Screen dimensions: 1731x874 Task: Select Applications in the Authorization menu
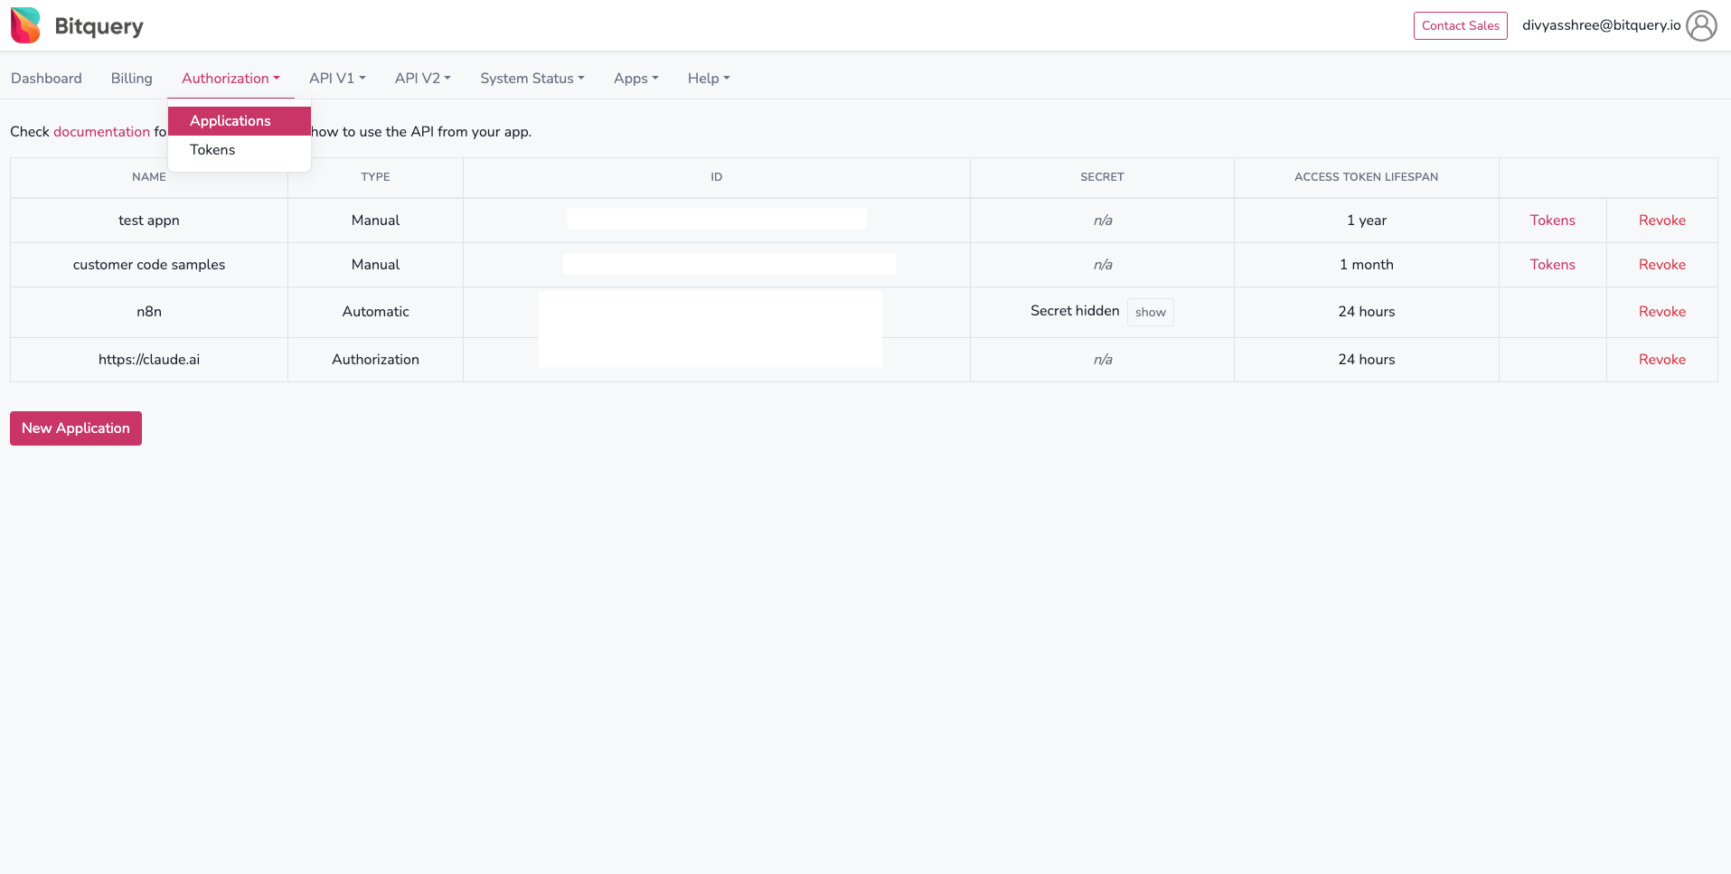(240, 121)
